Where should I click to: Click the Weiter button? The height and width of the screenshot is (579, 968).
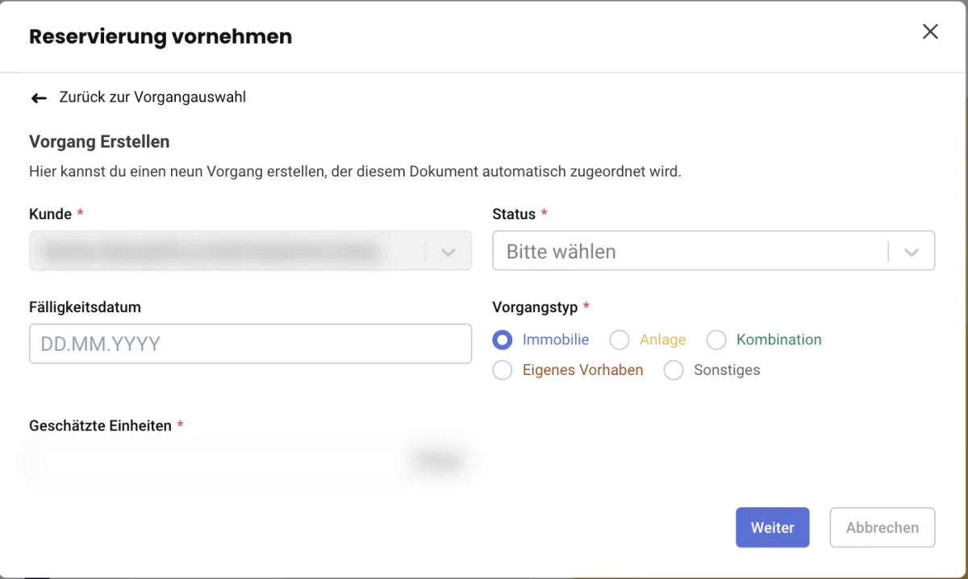(772, 527)
